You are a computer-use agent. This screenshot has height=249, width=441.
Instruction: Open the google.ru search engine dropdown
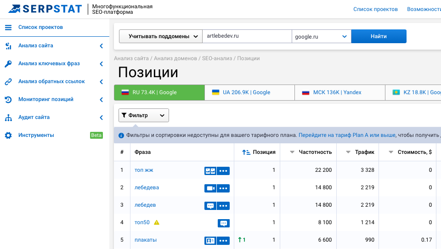(321, 36)
